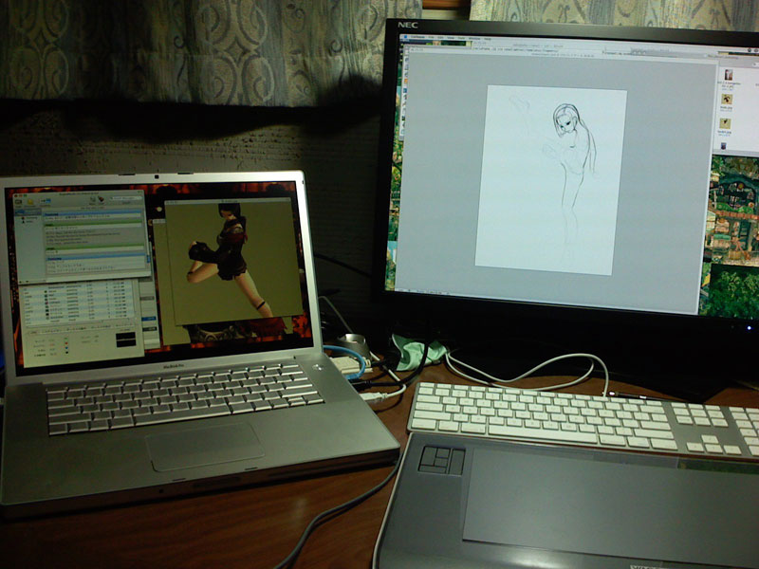Screen dimensions: 759x569
Task: Open the Apple menu on the NEC monitor
Action: (406, 36)
